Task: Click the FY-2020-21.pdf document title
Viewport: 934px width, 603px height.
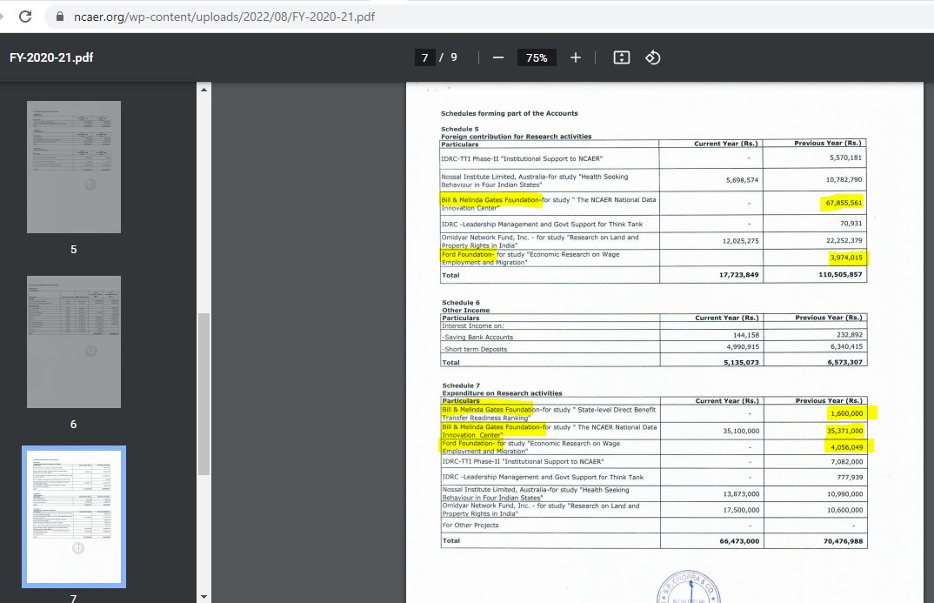Action: click(51, 57)
